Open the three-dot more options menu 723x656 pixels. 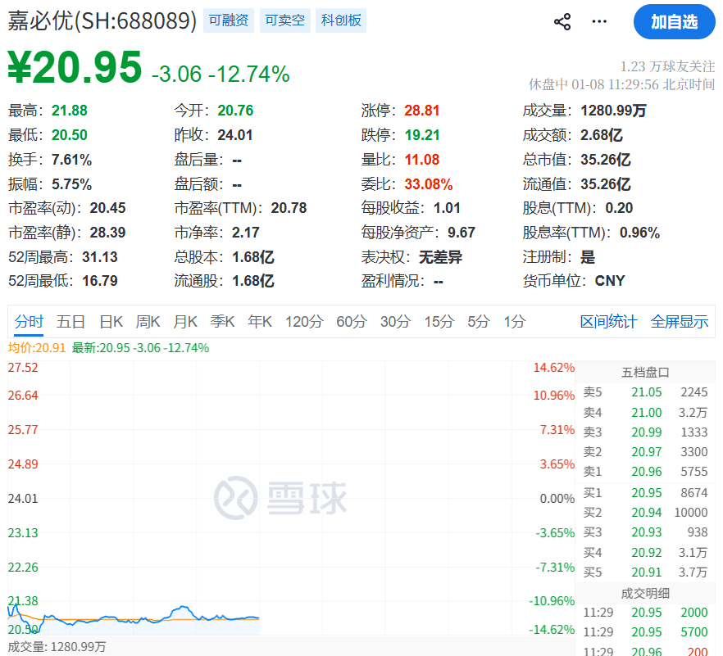pos(600,22)
